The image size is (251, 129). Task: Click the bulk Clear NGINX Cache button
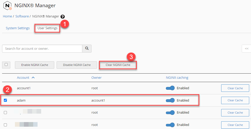118,65
